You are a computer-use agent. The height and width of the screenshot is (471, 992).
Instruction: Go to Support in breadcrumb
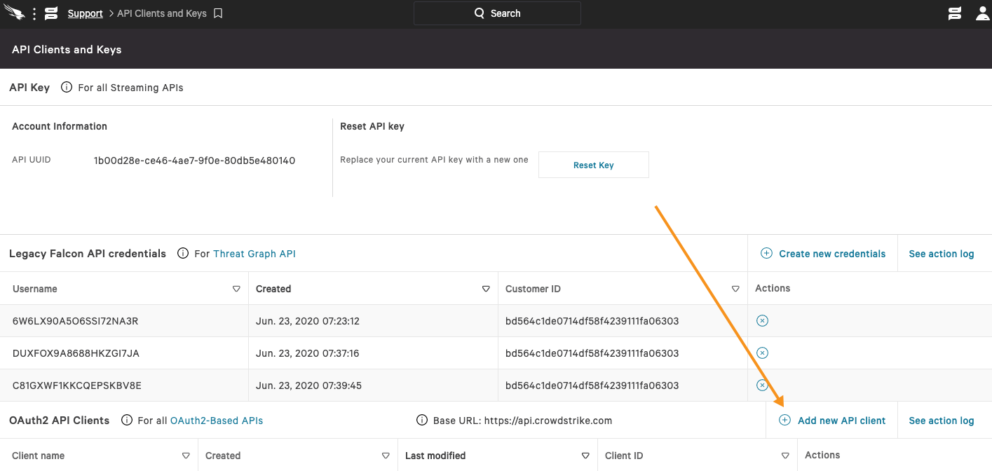[x=85, y=13]
